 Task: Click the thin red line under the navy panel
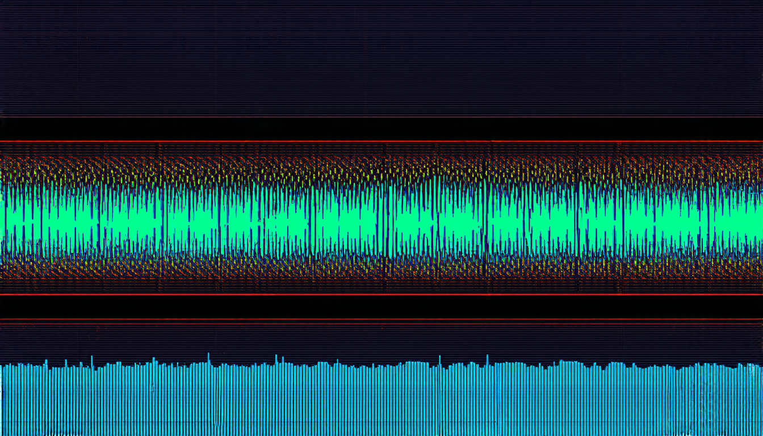pyautogui.click(x=381, y=117)
